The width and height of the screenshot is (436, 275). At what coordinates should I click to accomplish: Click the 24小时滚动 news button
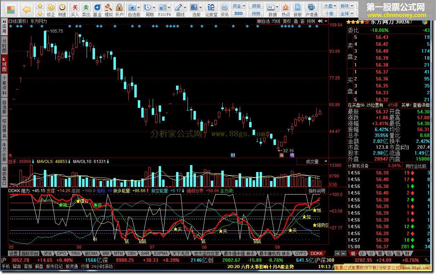102,266
